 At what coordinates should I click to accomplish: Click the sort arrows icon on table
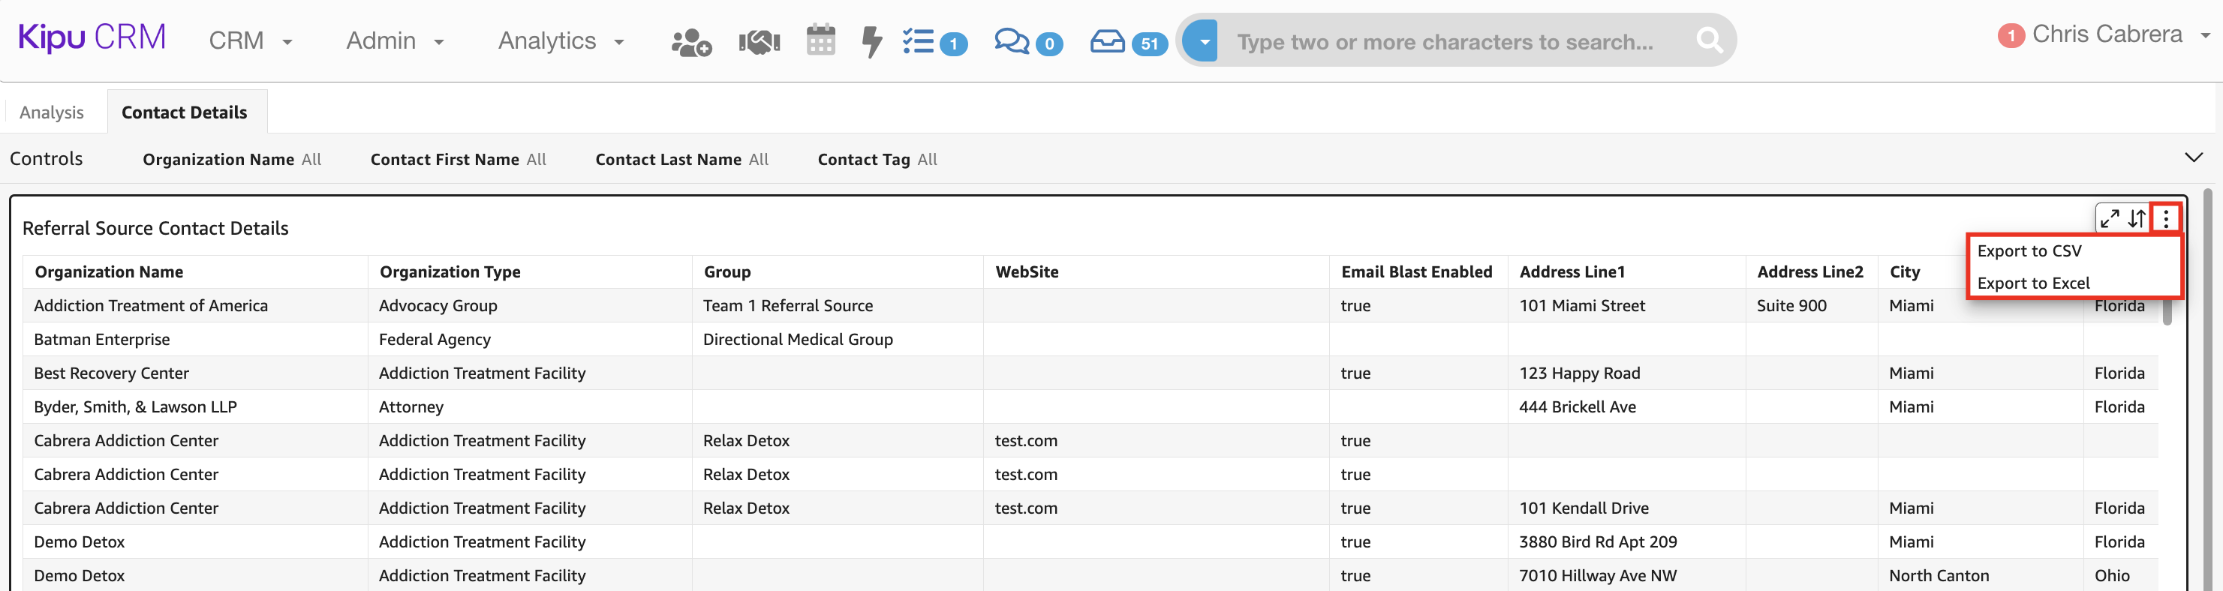coord(2137,219)
